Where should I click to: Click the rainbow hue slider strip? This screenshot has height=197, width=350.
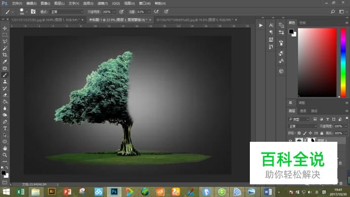[x=343, y=63]
